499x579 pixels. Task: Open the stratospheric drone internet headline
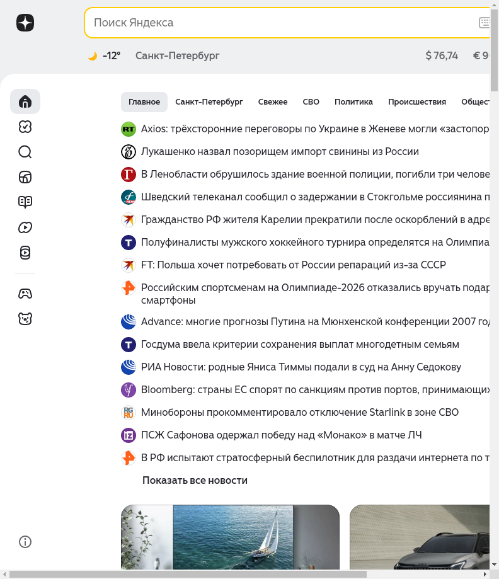315,458
